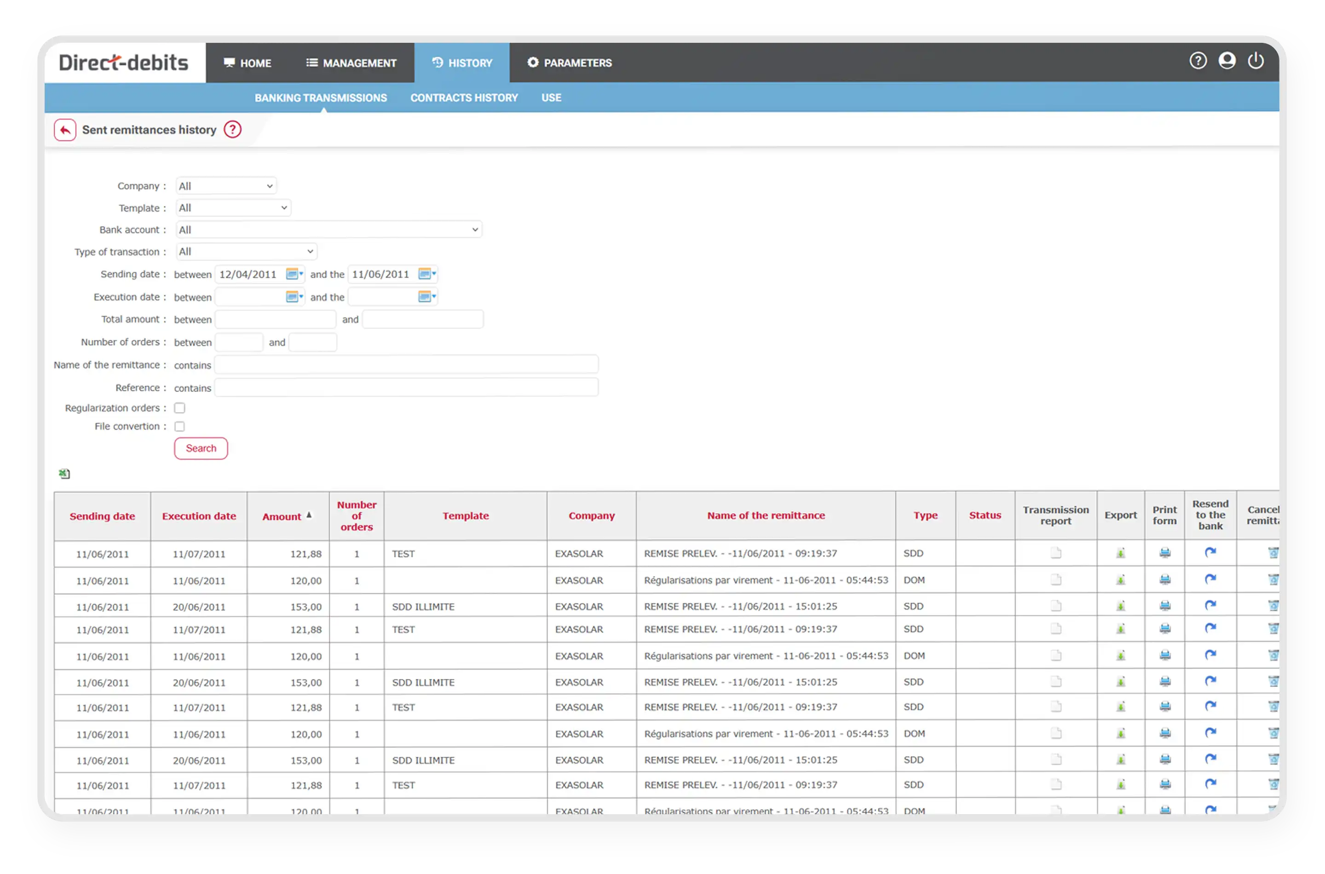1325x874 pixels.
Task: Export the second row remittance file
Action: (x=1120, y=580)
